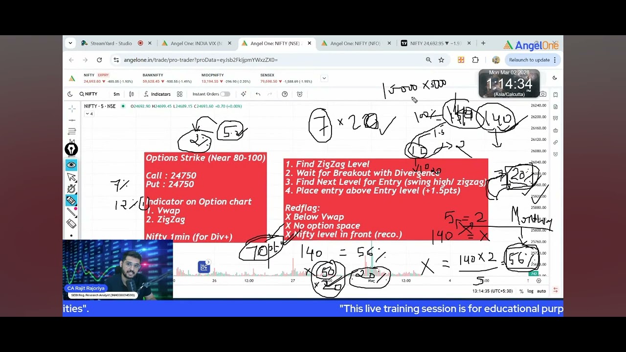Toggle log scale on price axis

530,291
